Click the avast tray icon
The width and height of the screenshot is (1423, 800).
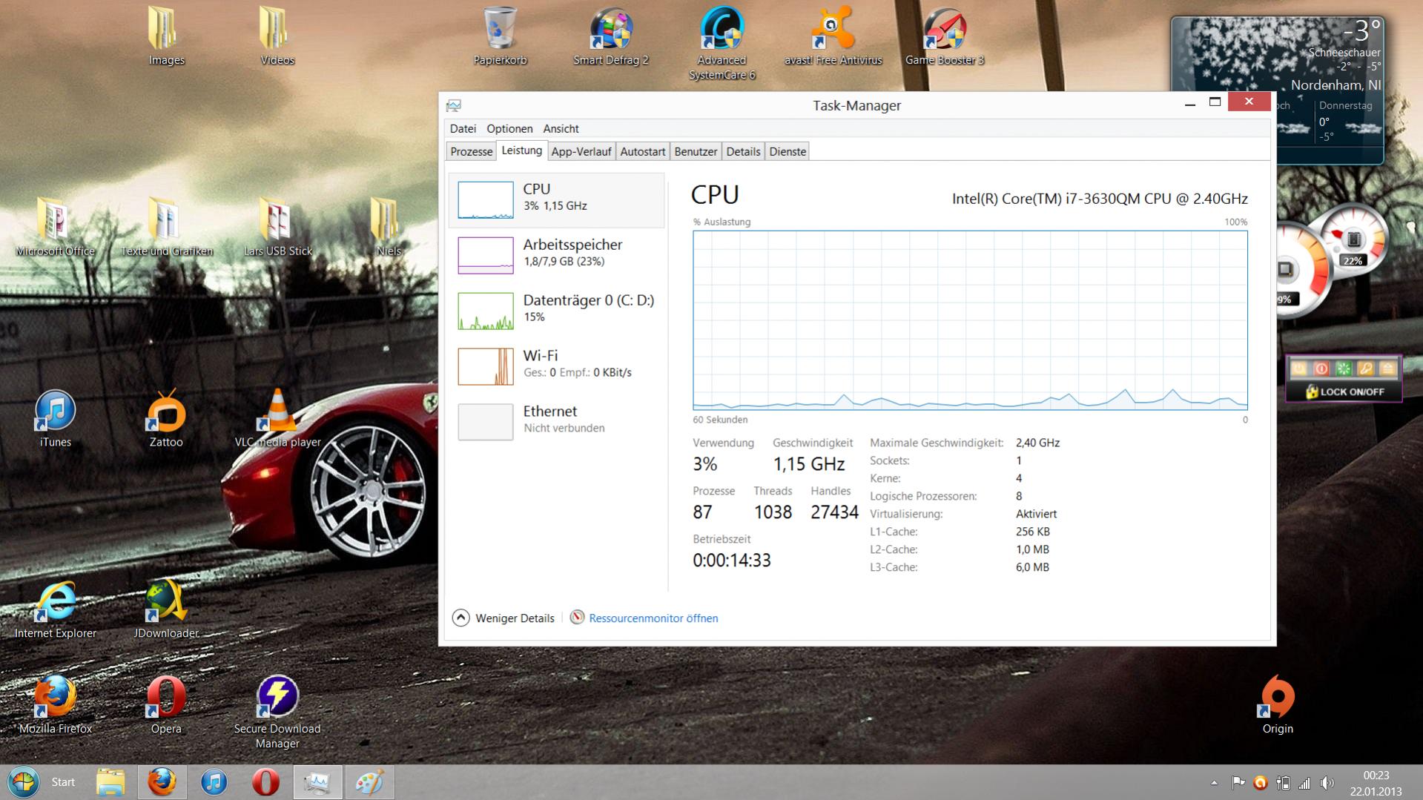[1260, 782]
